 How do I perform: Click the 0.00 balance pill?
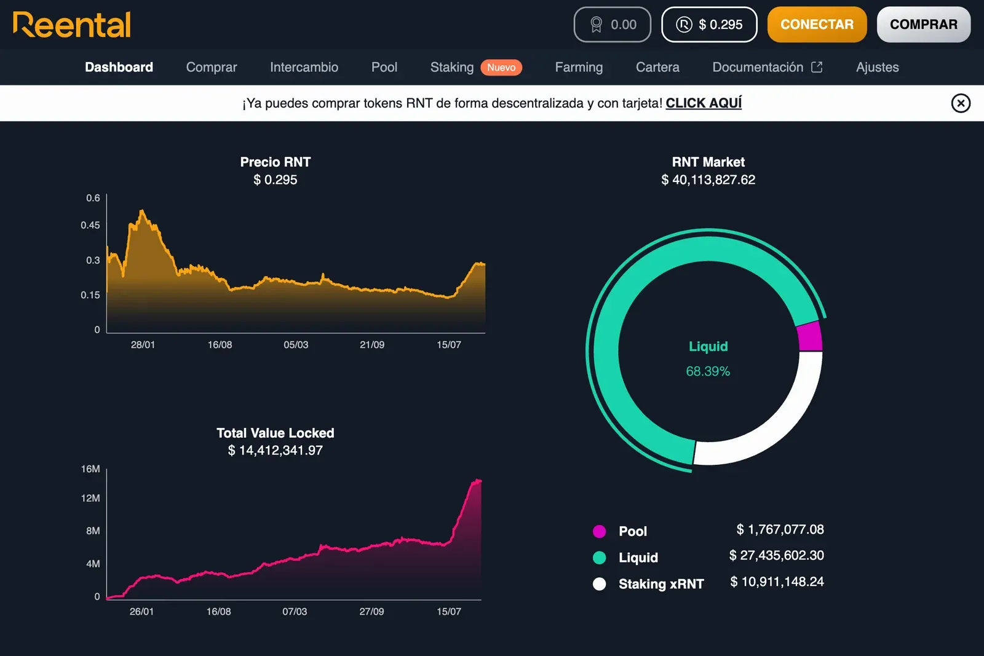point(613,25)
